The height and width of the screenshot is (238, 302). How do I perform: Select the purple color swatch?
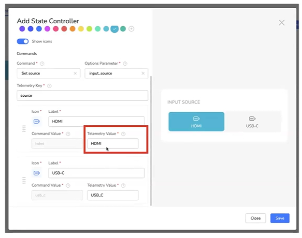point(22,29)
